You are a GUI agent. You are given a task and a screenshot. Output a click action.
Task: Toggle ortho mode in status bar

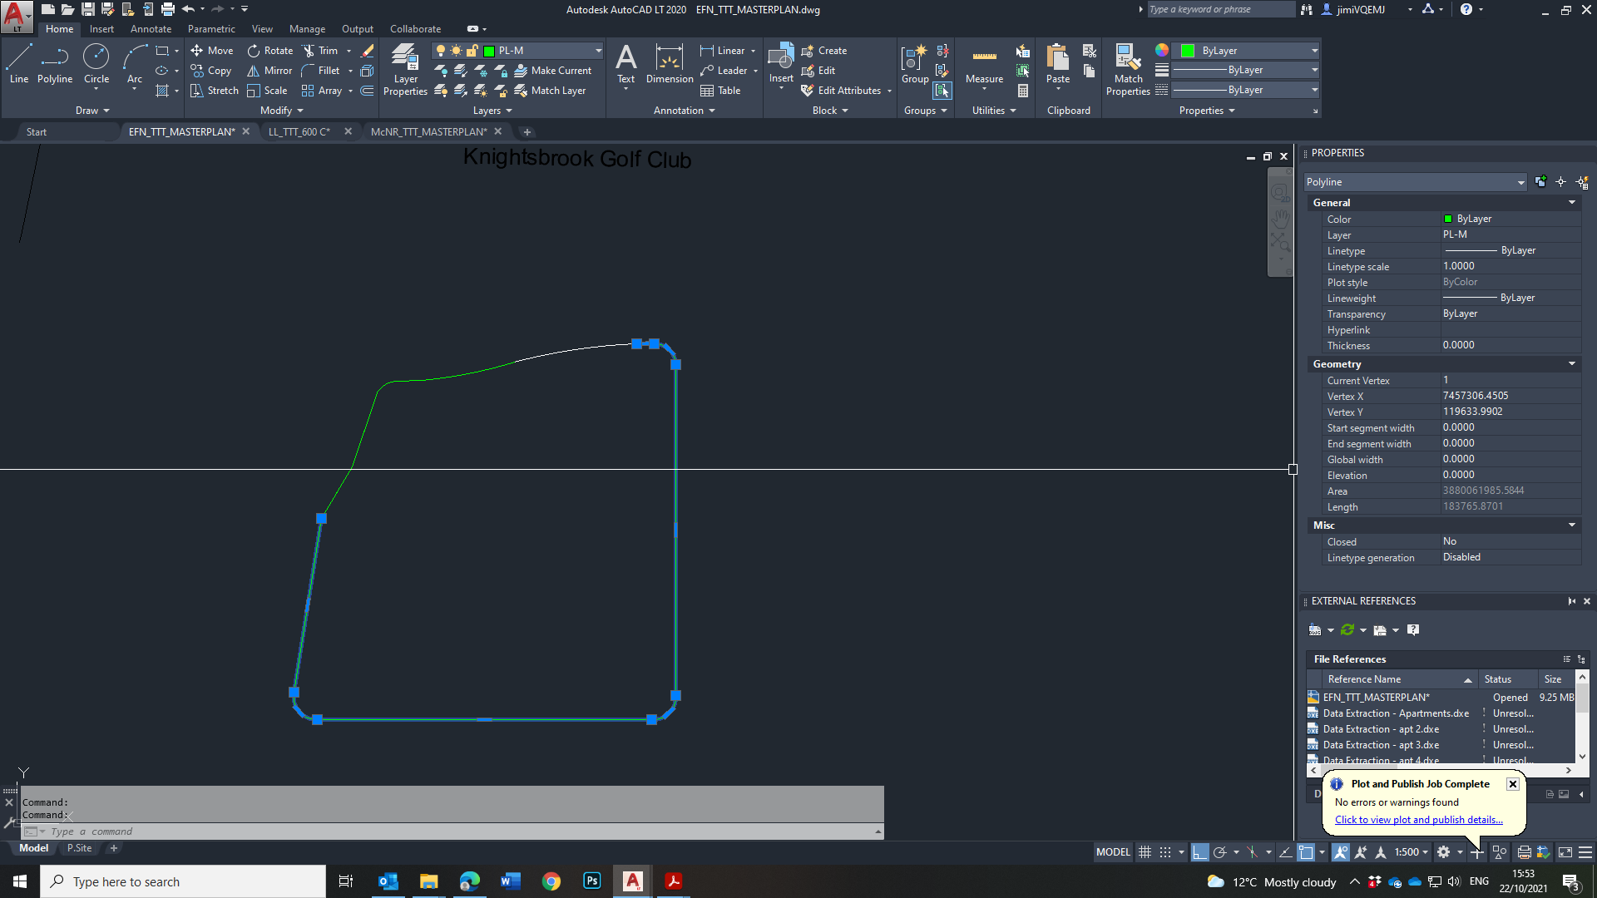[x=1199, y=852]
